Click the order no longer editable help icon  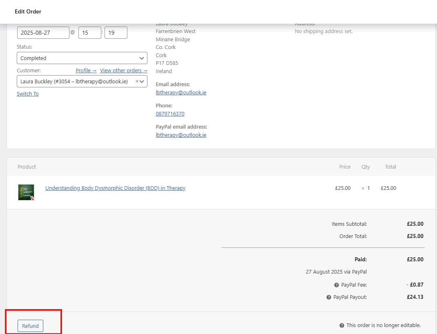342,325
